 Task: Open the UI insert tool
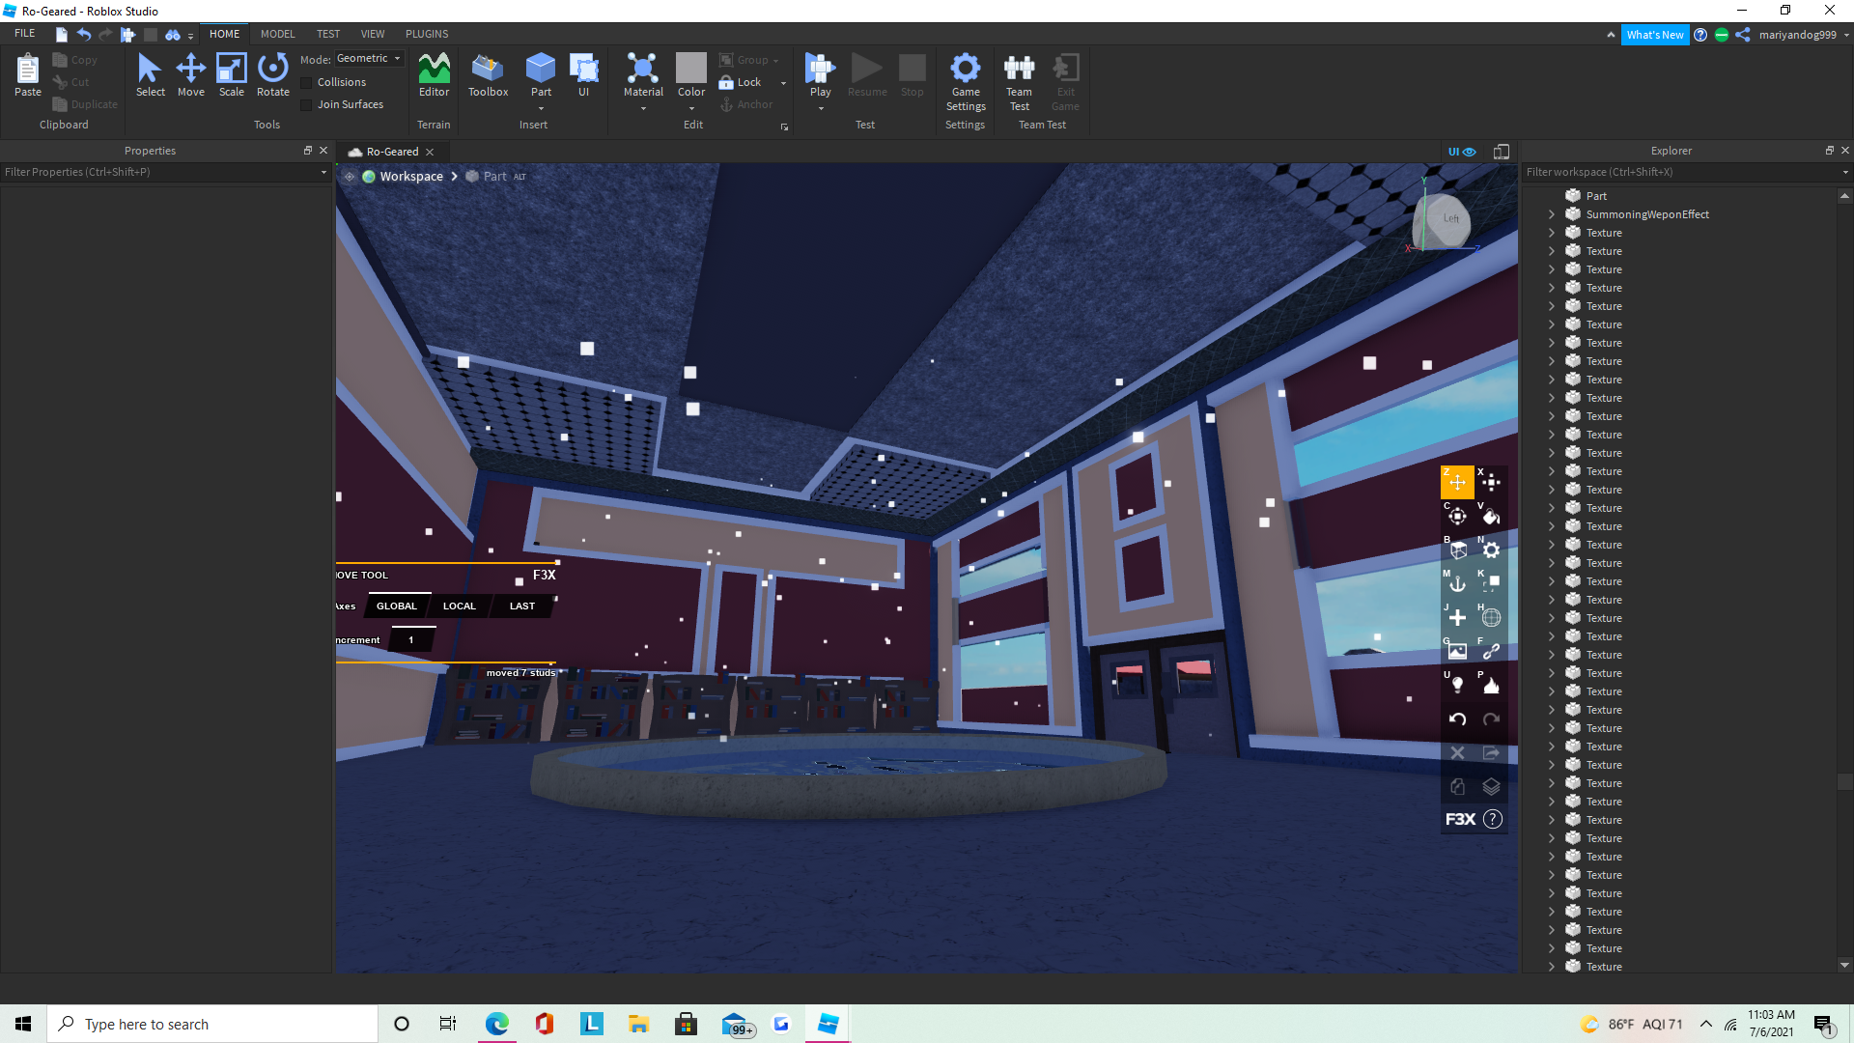(583, 75)
